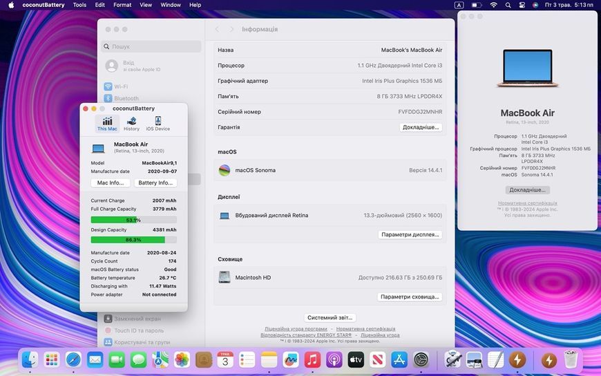
Task: Click Докладніше... in the About This Mac window
Action: click(x=527, y=190)
